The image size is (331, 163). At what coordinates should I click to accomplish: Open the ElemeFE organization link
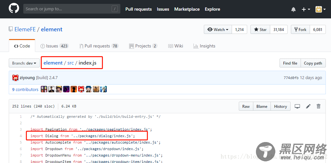[x=25, y=29]
